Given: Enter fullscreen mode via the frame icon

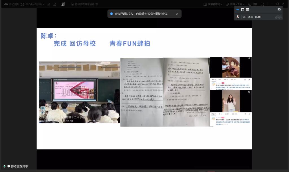Looking at the screenshot, I should click(262, 4).
